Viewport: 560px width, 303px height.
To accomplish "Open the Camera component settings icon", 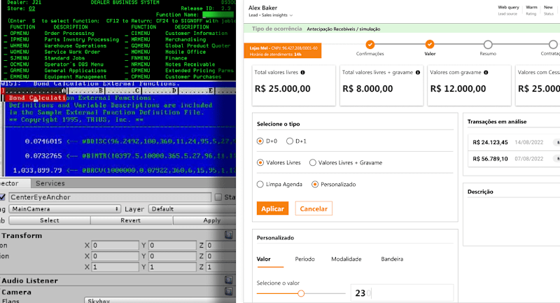I will click(x=229, y=292).
